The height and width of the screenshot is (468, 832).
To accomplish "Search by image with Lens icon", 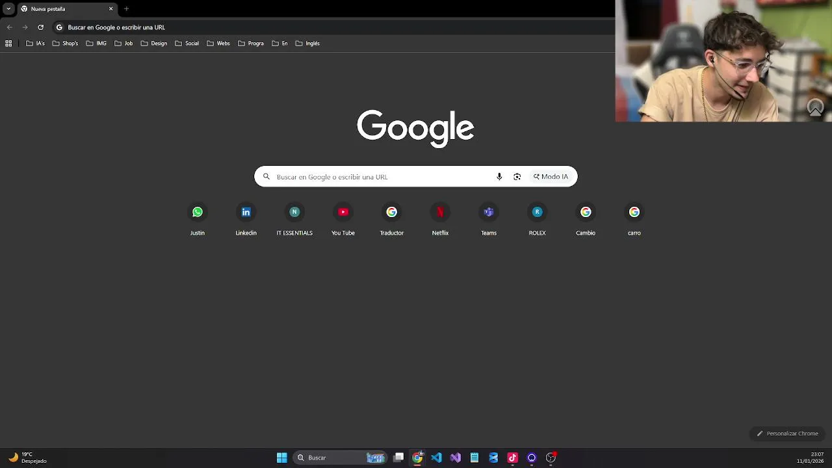I will [x=517, y=177].
